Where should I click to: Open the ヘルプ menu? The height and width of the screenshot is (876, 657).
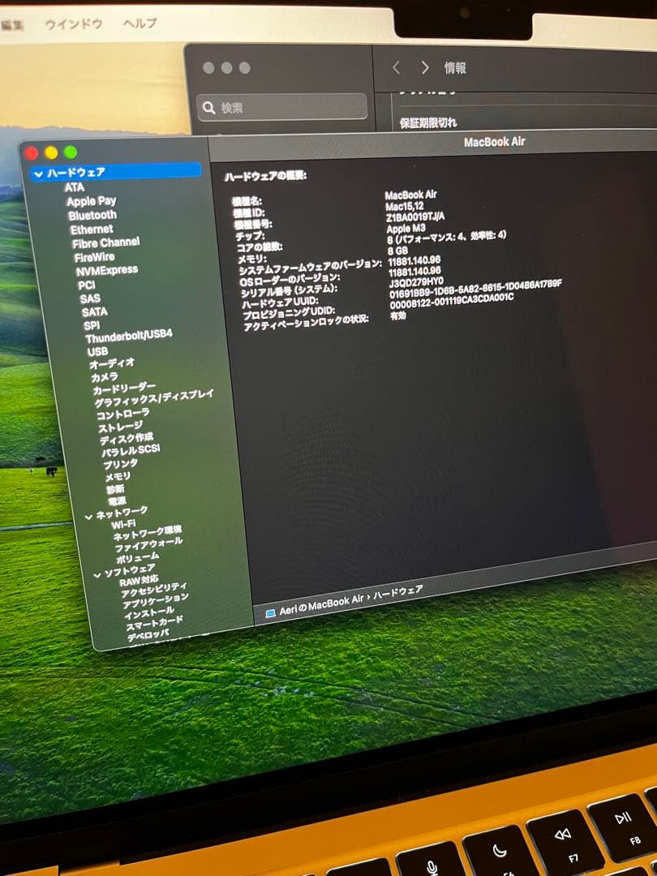click(x=140, y=24)
